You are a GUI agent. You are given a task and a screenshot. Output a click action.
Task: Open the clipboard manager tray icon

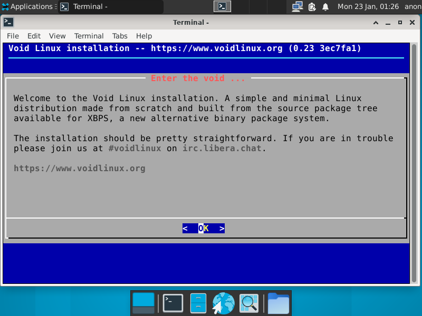(312, 6)
